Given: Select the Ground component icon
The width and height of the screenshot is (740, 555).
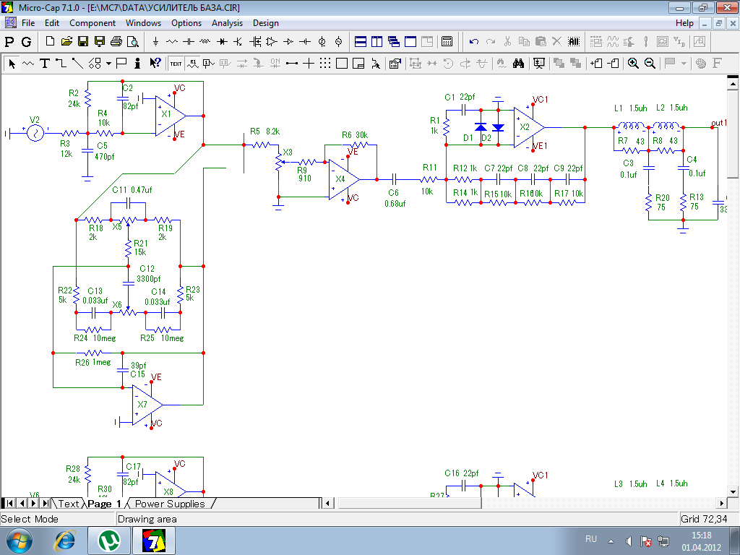Looking at the screenshot, I should [x=155, y=42].
